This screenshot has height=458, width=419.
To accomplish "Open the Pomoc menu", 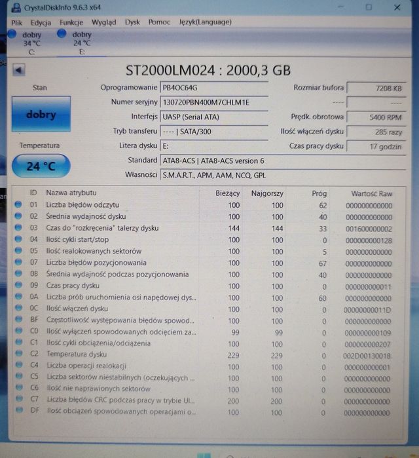I will [159, 22].
